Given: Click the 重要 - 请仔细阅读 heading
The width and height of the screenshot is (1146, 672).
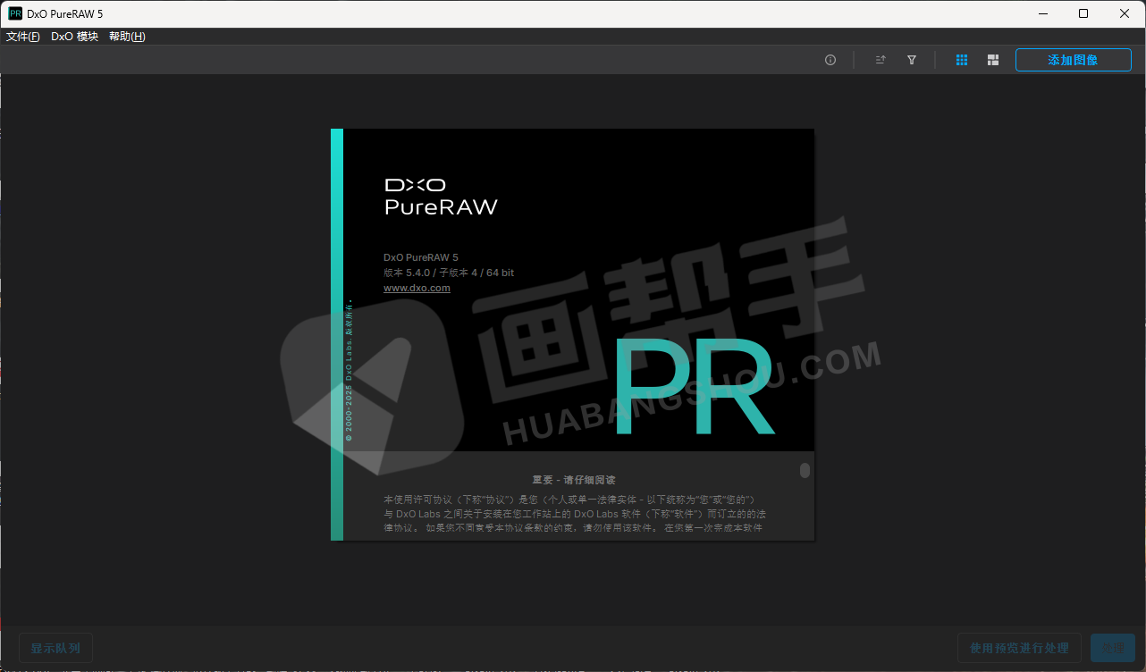Looking at the screenshot, I should point(576,480).
